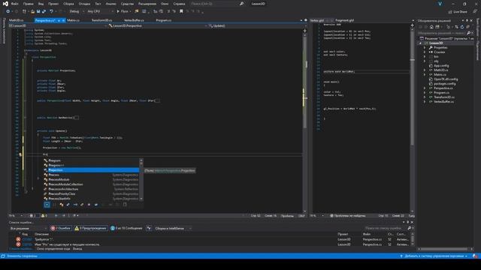The height and width of the screenshot is (270, 481).
Task: Switch to the VertexBuffer.cs tab
Action: click(134, 20)
